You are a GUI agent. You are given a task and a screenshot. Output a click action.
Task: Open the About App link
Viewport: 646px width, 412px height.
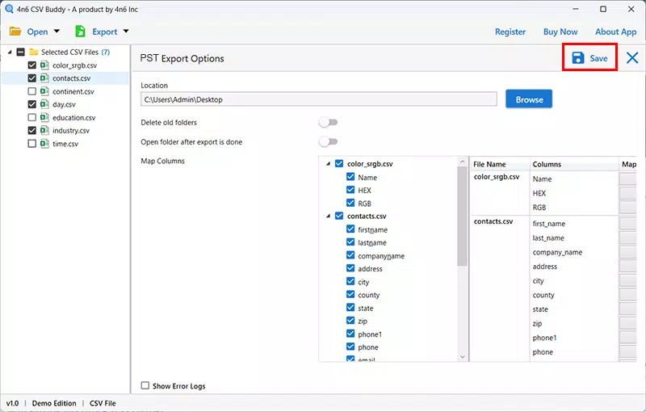tap(615, 32)
